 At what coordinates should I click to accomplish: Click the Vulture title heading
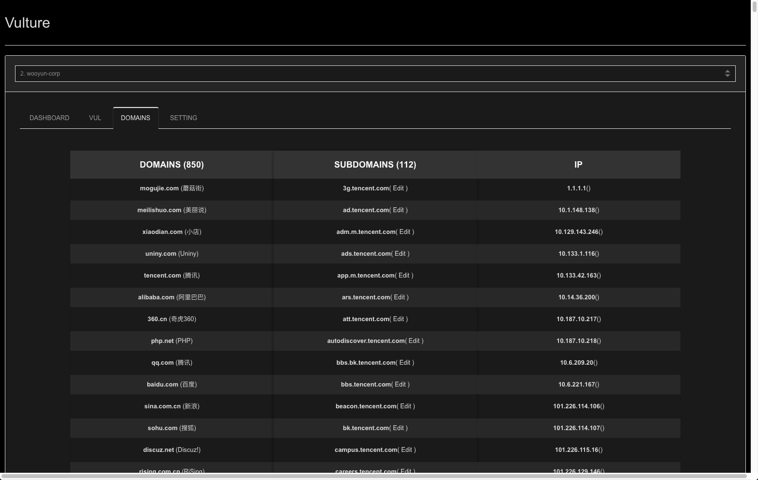coord(27,23)
